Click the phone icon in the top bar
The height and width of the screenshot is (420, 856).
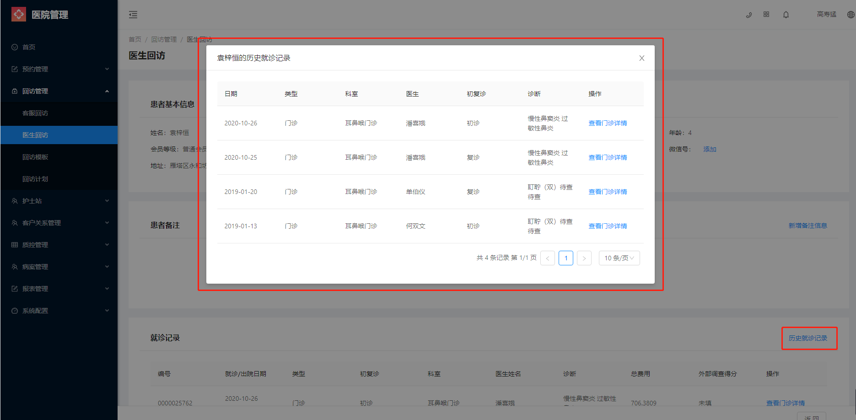click(749, 15)
